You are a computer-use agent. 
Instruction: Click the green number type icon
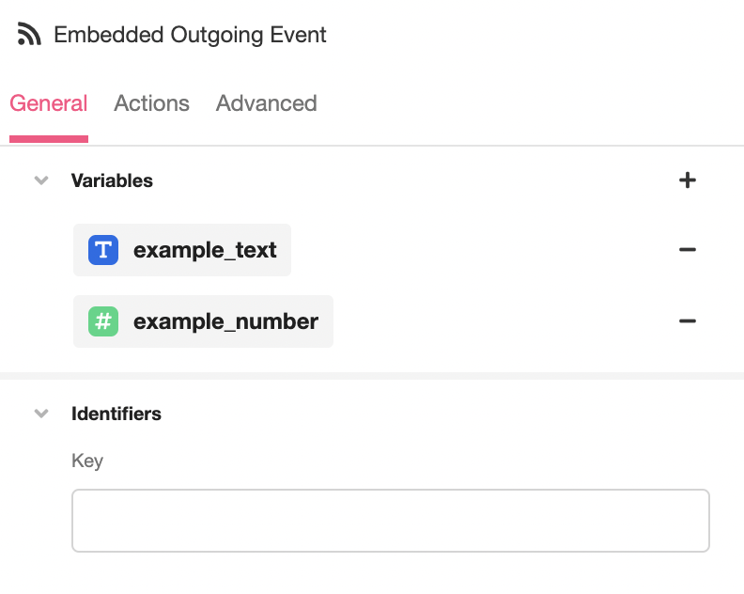103,321
